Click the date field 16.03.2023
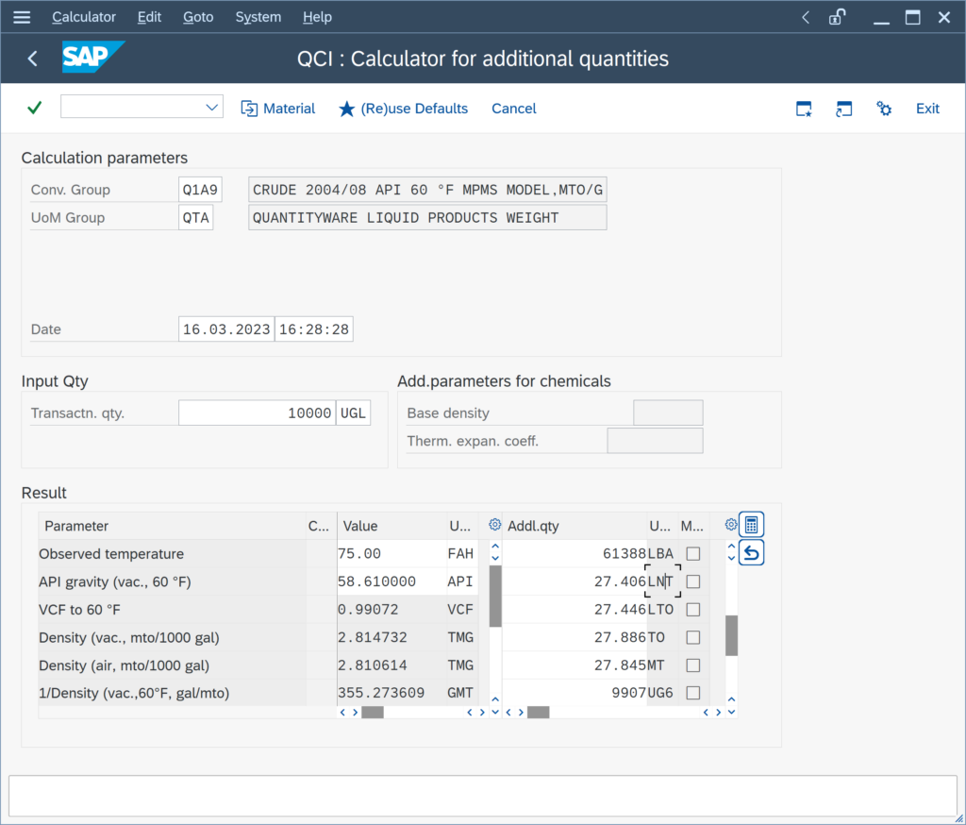966x825 pixels. 226,329
